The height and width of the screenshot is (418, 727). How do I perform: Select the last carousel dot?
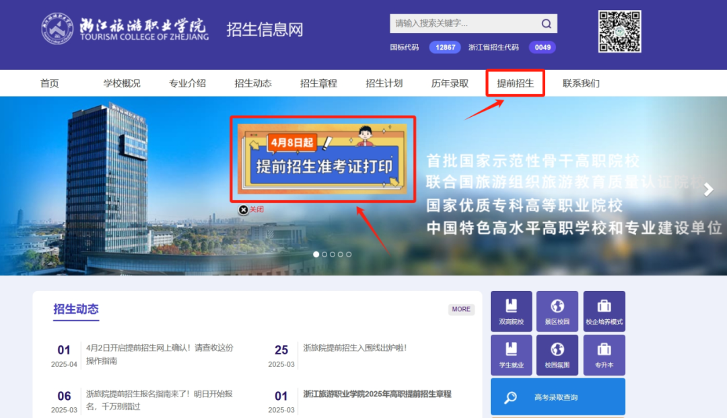tap(349, 255)
